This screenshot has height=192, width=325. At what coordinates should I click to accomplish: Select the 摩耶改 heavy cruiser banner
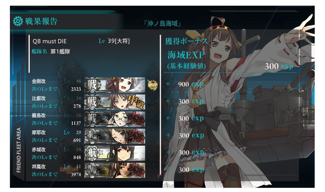[x=115, y=136]
